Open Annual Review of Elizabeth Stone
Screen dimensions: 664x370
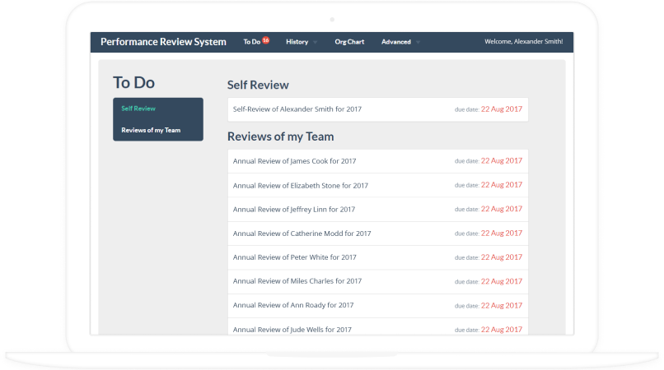click(301, 186)
